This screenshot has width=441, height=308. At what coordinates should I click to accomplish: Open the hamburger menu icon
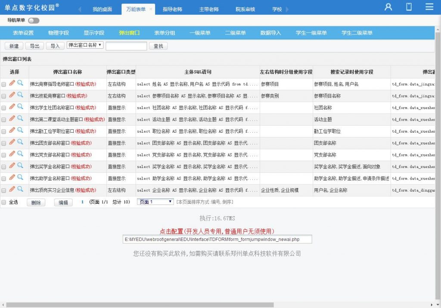point(429,6)
